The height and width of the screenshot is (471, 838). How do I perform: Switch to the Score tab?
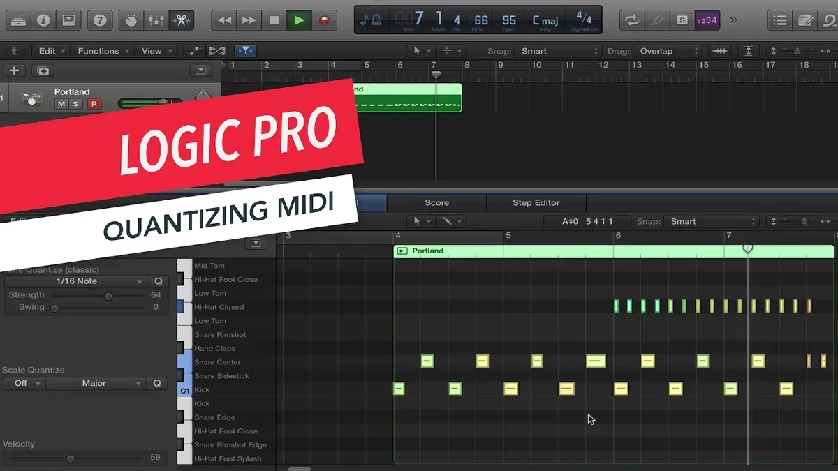click(437, 202)
